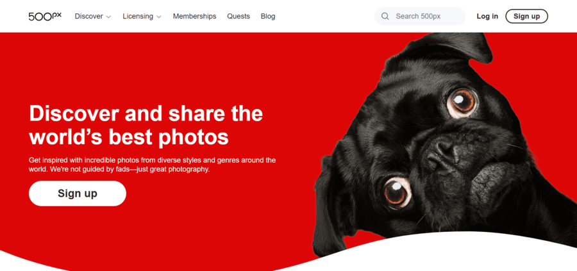Go to the Memberships page
Viewport: 577px width, 271px height.
(195, 16)
